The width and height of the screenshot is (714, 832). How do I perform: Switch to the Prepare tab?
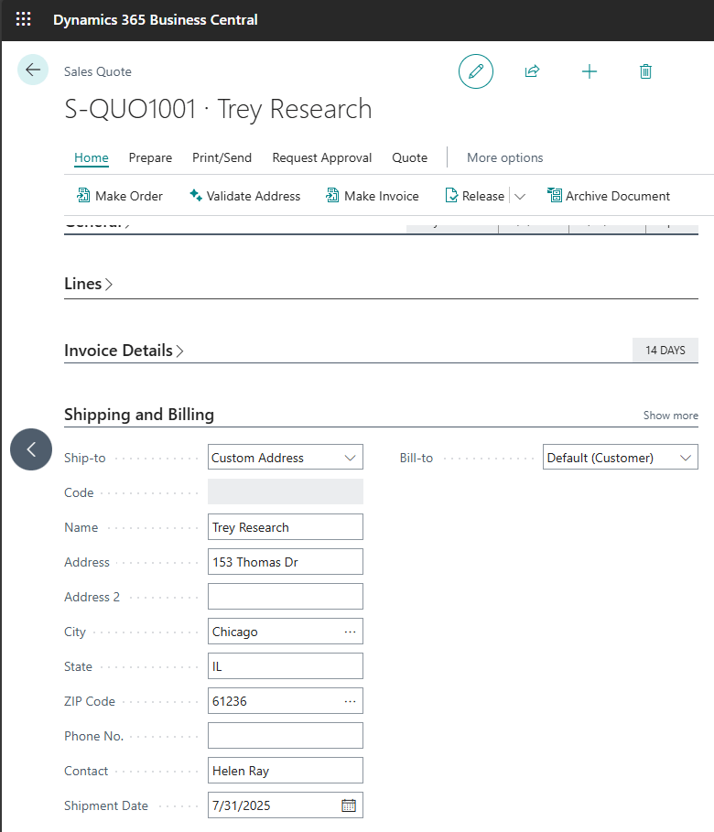pyautogui.click(x=150, y=157)
